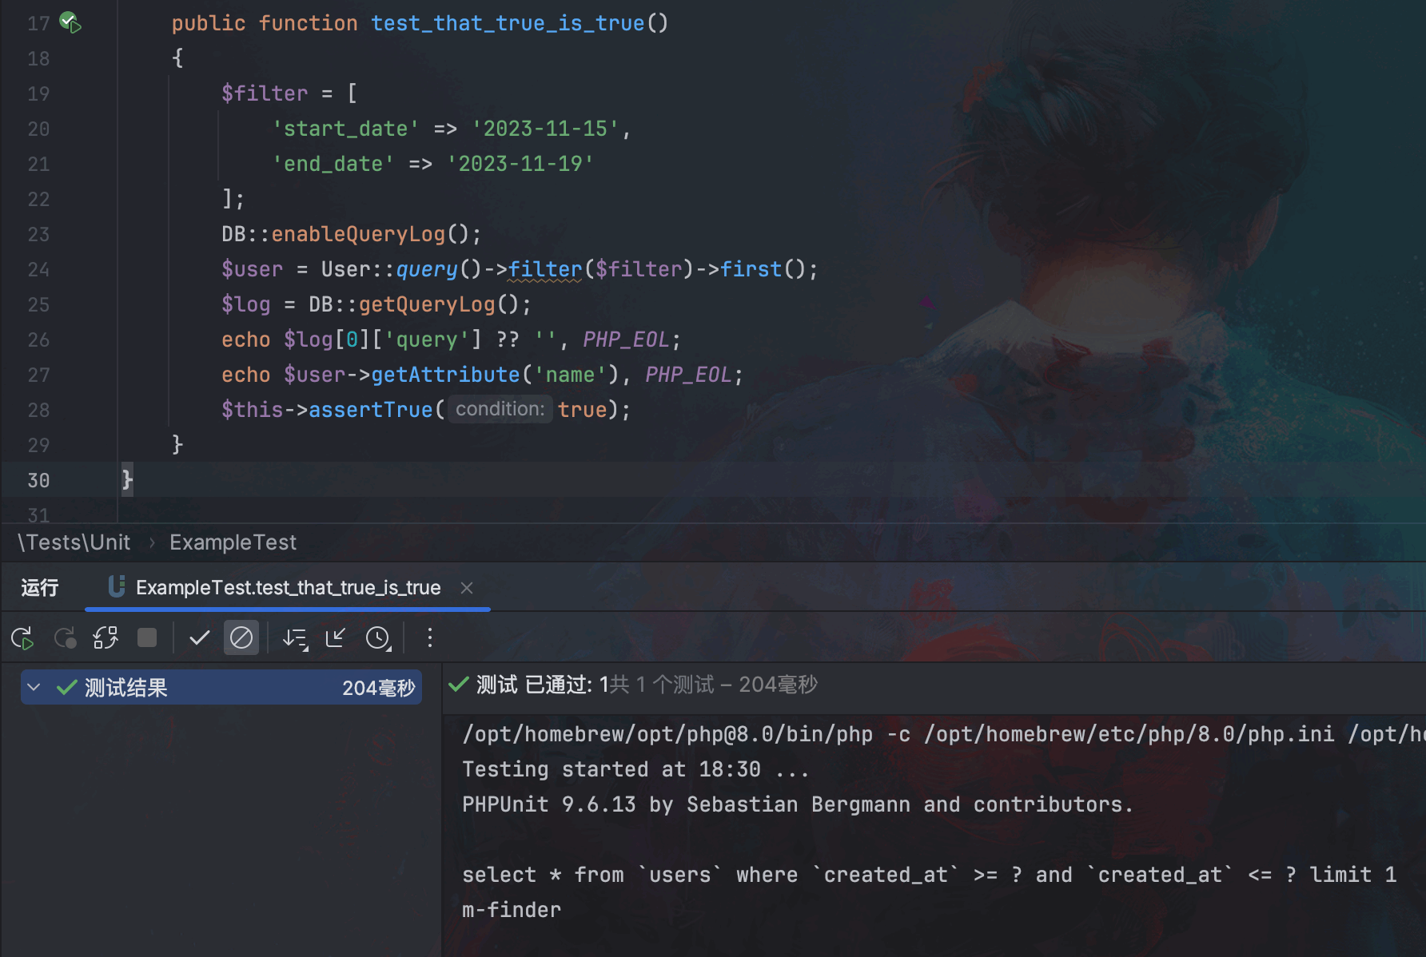Toggle Show Ignored tests filter
Screen dimensions: 1426x957
[x=241, y=637]
